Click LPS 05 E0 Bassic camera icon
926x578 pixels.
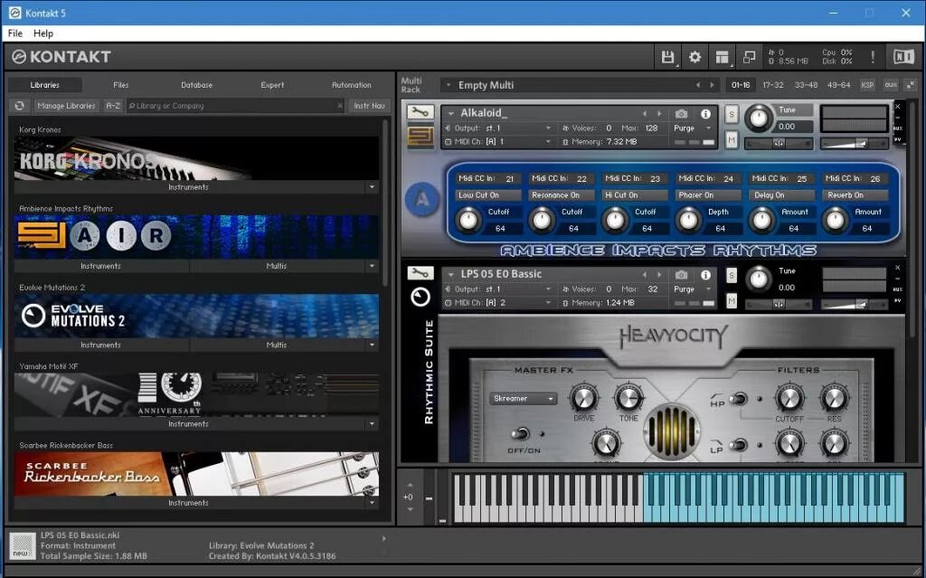682,275
